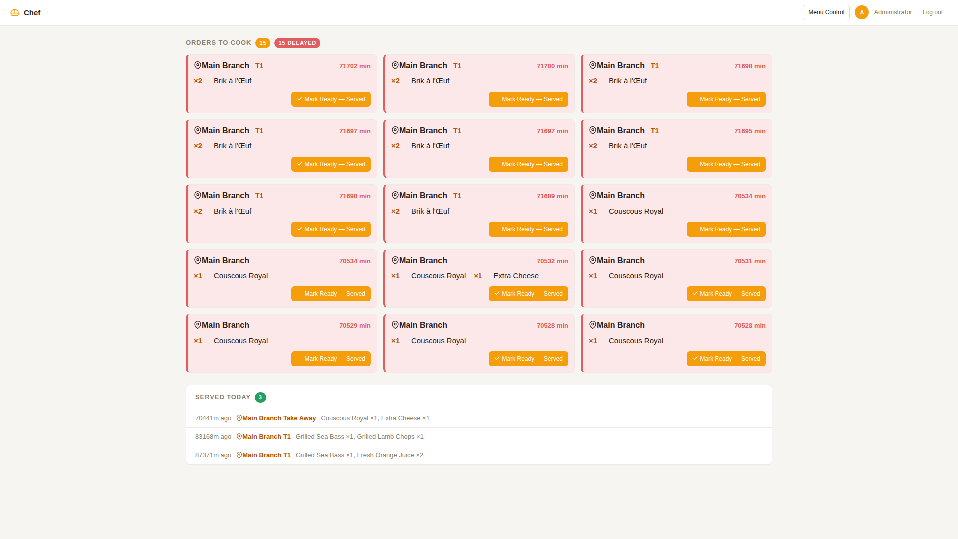Click location pin on 71700 min order
Screen dimensions: 958x539
pos(395,65)
